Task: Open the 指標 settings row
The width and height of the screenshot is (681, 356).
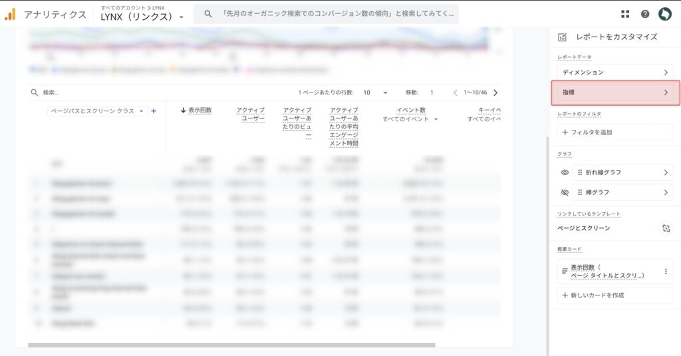Action: point(615,92)
